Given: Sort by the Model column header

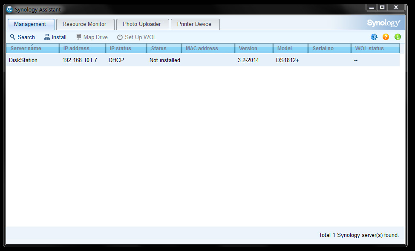Looking at the screenshot, I should coord(291,48).
